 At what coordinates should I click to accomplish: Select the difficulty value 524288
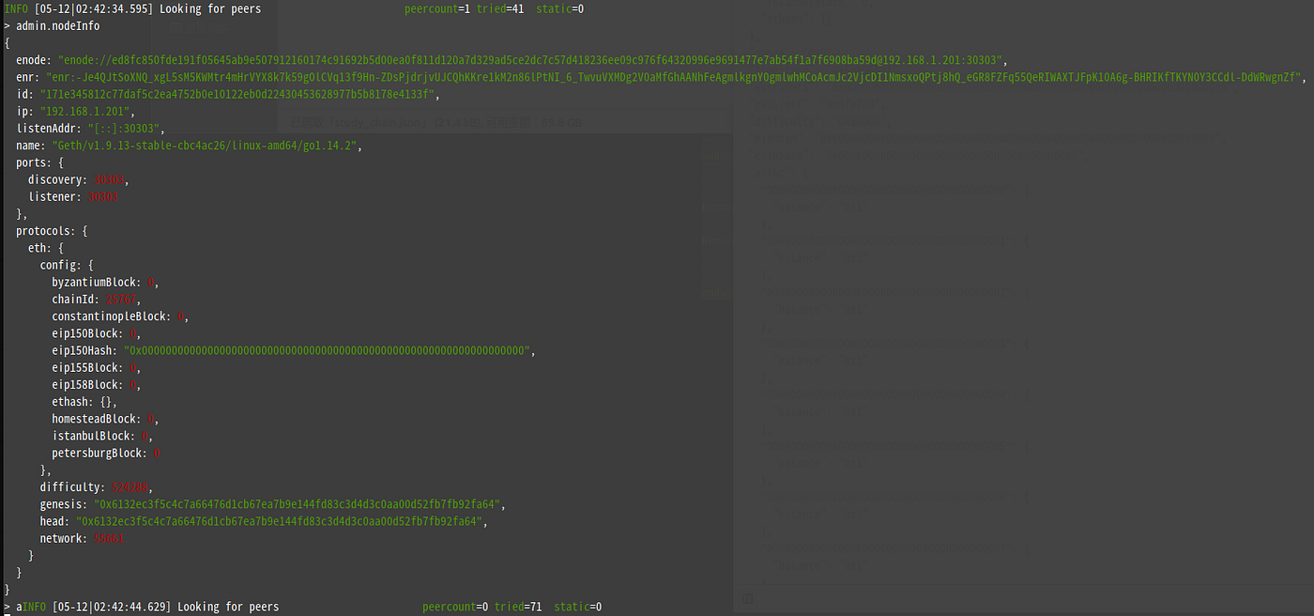pos(130,487)
